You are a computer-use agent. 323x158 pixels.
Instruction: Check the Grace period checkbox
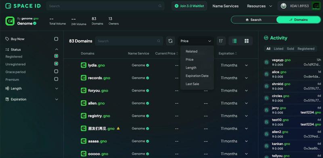pos(56,72)
